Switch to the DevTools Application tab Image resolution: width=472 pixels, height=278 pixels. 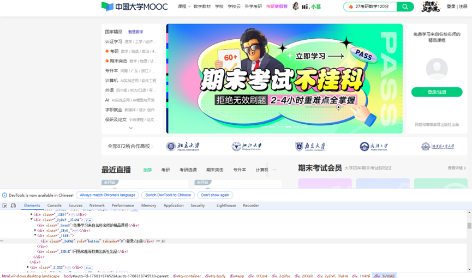click(174, 206)
